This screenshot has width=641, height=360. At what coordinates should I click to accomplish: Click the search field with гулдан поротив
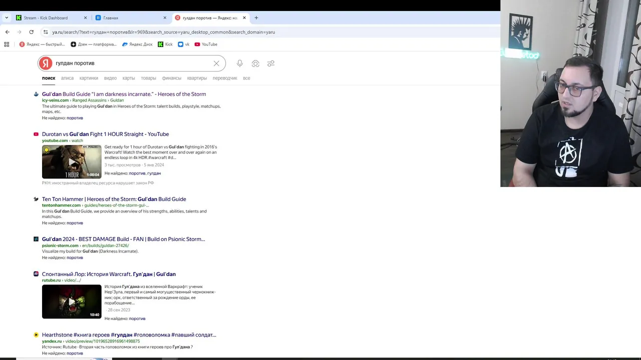[x=131, y=63]
